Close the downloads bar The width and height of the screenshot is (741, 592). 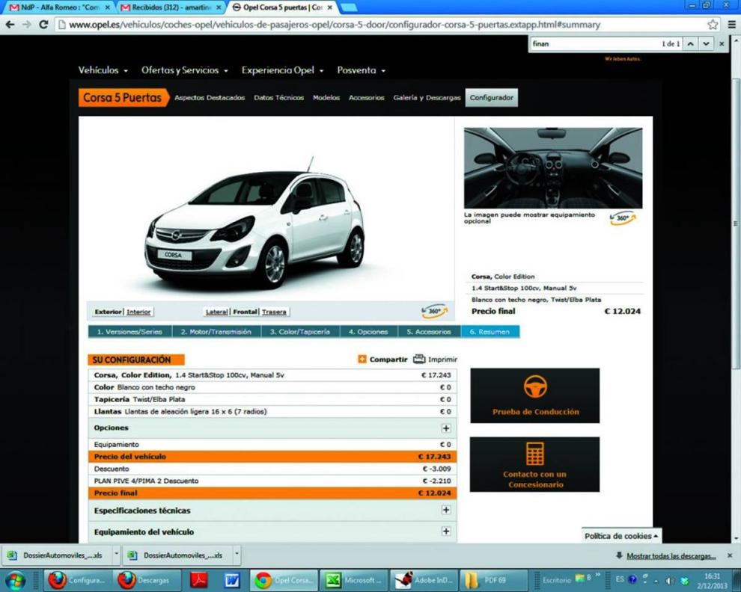[x=730, y=555]
